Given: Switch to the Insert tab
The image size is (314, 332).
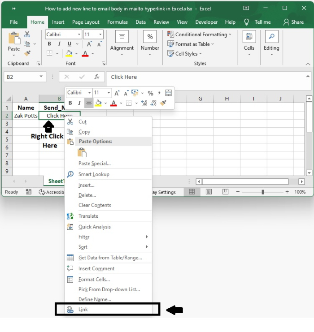Looking at the screenshot, I should tap(58, 22).
